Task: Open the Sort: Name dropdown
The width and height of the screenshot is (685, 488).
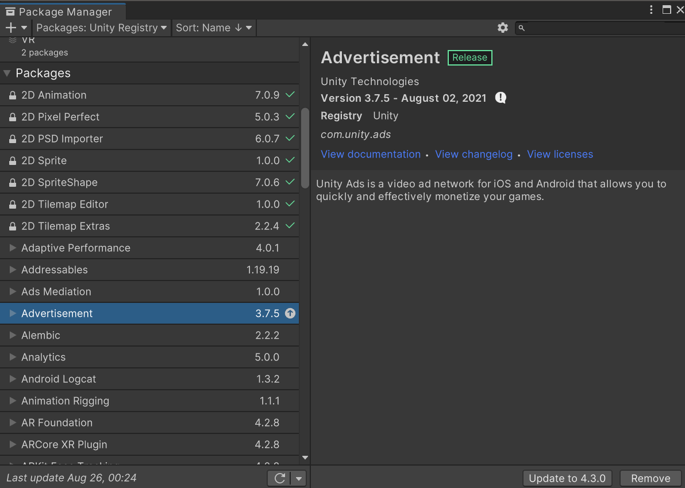Action: (x=214, y=28)
